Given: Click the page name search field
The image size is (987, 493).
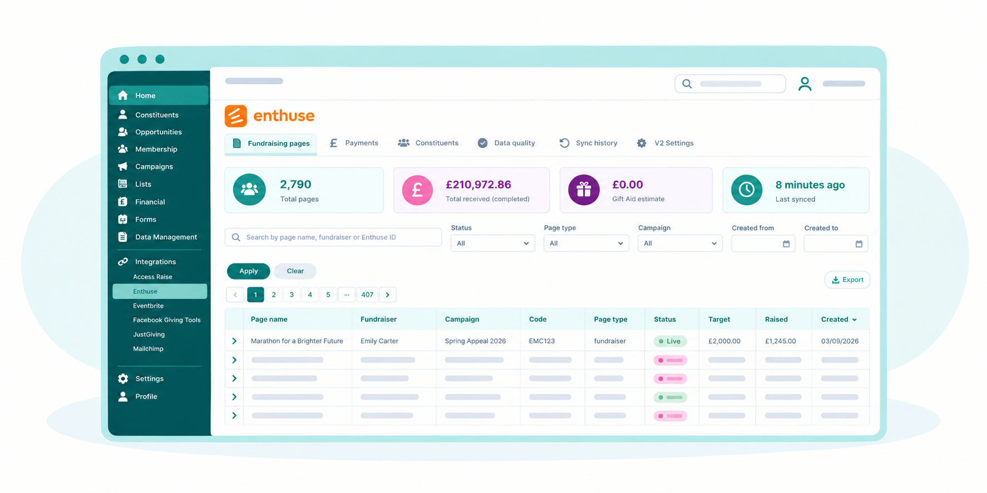Looking at the screenshot, I should click(333, 237).
